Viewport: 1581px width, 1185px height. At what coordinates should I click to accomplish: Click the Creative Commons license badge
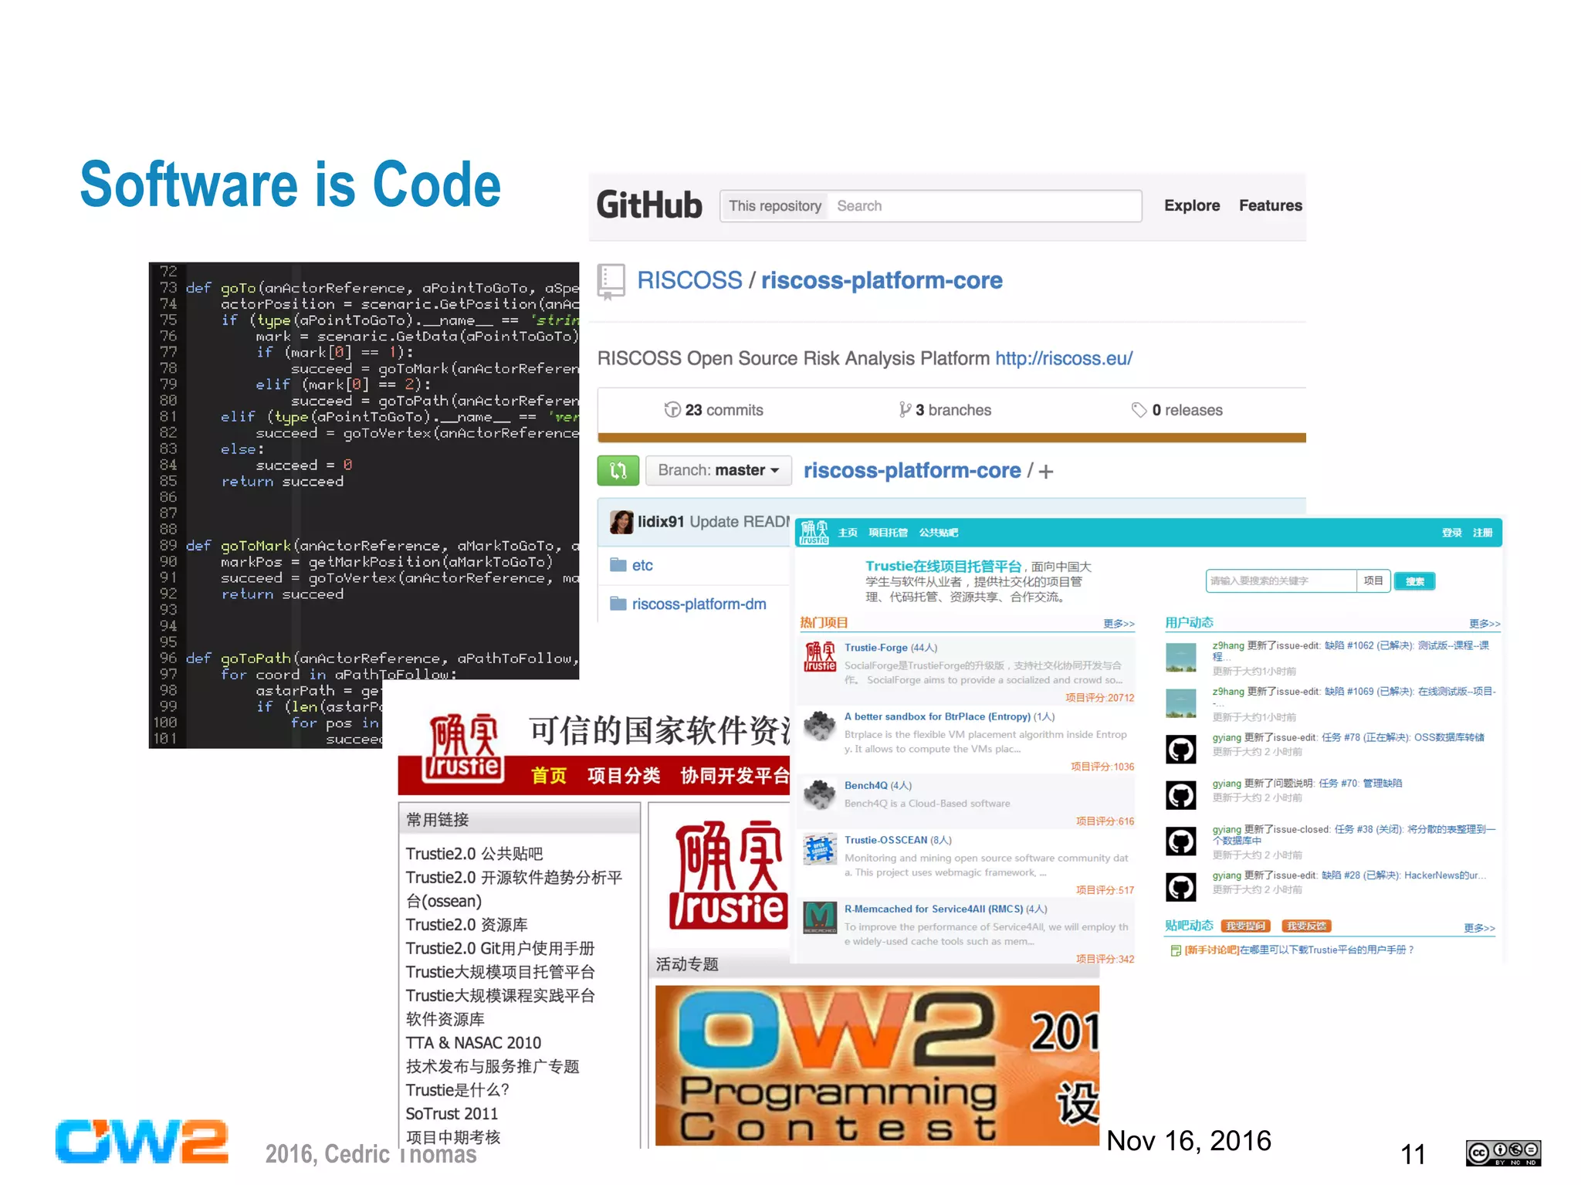1503,1153
